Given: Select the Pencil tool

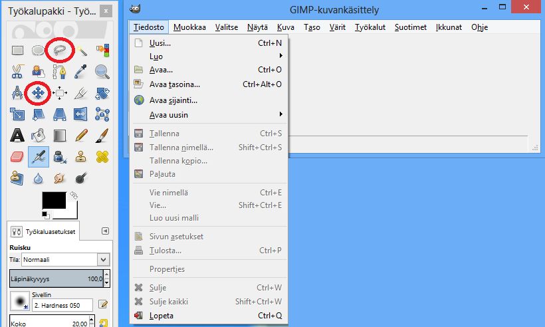Looking at the screenshot, I should click(81, 136).
